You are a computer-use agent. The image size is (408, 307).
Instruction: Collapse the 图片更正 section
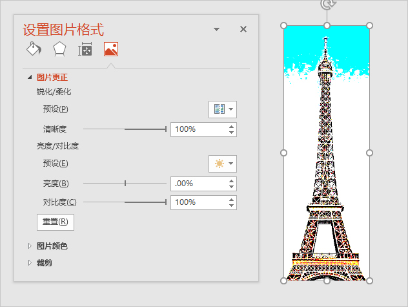point(30,77)
